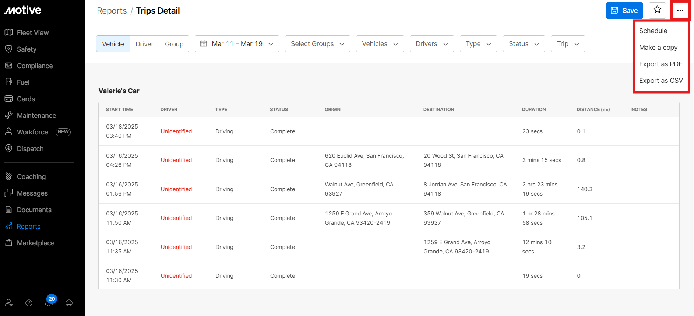The height and width of the screenshot is (316, 694).
Task: Click the Coaching medal icon
Action: click(x=9, y=176)
